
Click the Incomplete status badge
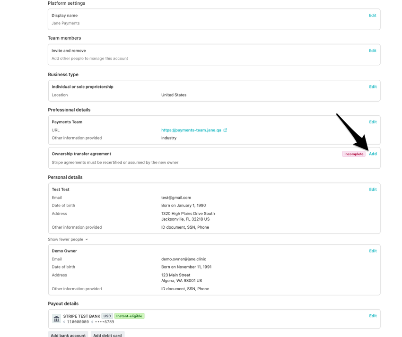(354, 154)
